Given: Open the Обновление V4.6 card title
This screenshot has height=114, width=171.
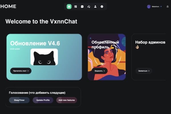Looking at the screenshot, I should click(35, 43).
